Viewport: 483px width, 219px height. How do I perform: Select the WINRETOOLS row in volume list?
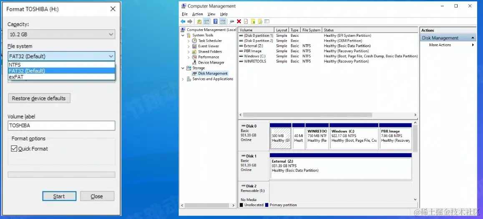pyautogui.click(x=328, y=61)
